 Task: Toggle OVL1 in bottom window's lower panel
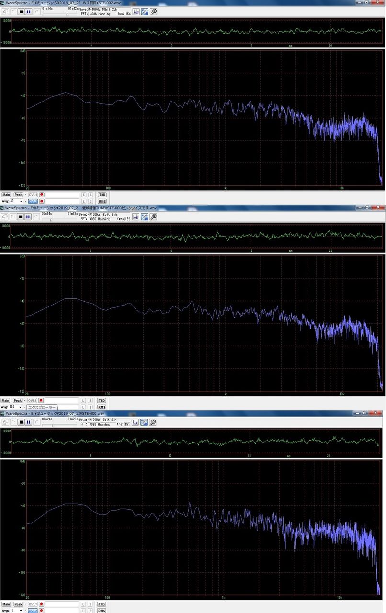tap(33, 604)
